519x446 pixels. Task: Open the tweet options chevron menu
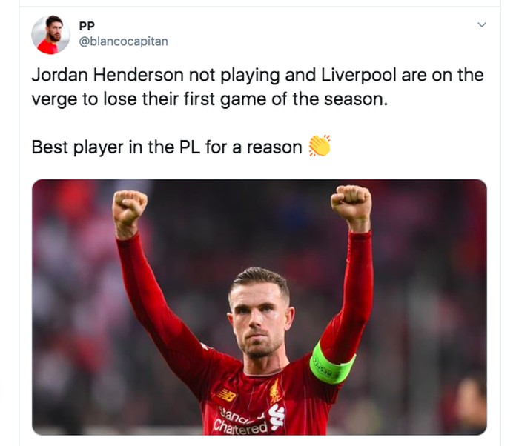click(x=482, y=24)
